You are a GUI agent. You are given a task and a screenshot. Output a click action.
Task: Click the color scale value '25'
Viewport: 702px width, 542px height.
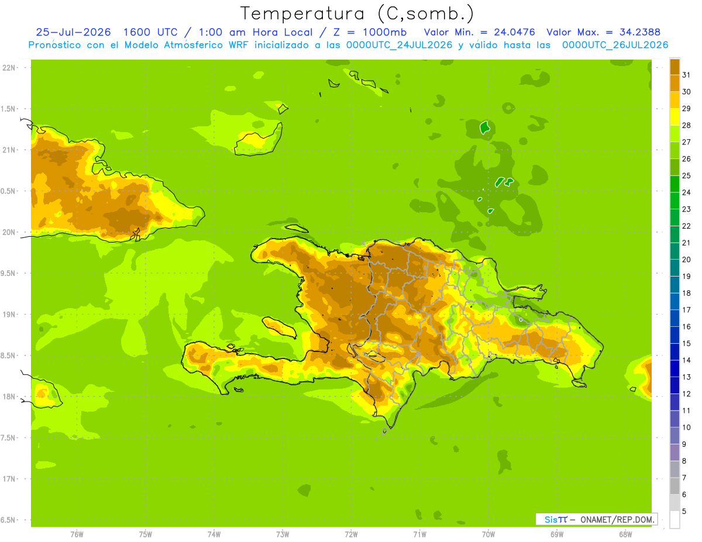(x=686, y=175)
